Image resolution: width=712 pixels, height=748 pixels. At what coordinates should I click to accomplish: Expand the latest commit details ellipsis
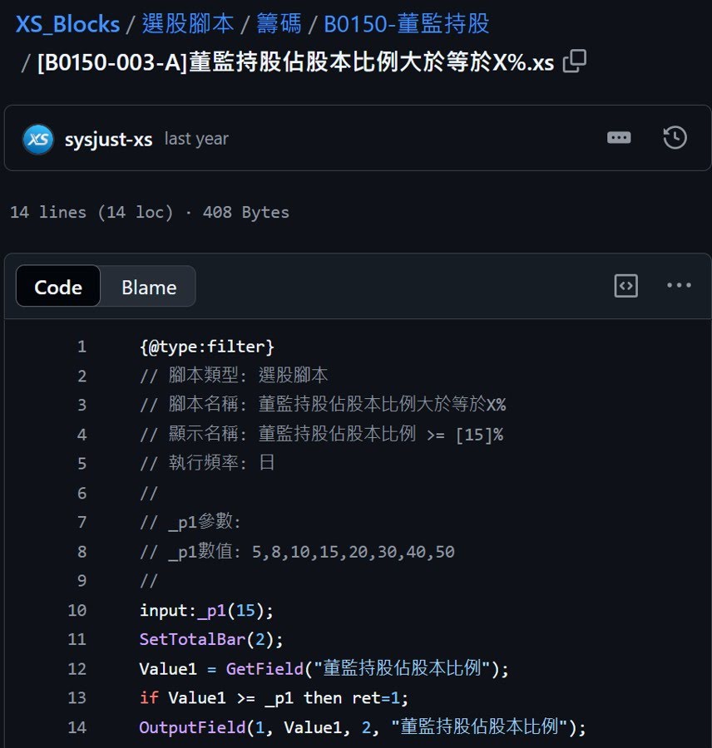[619, 138]
